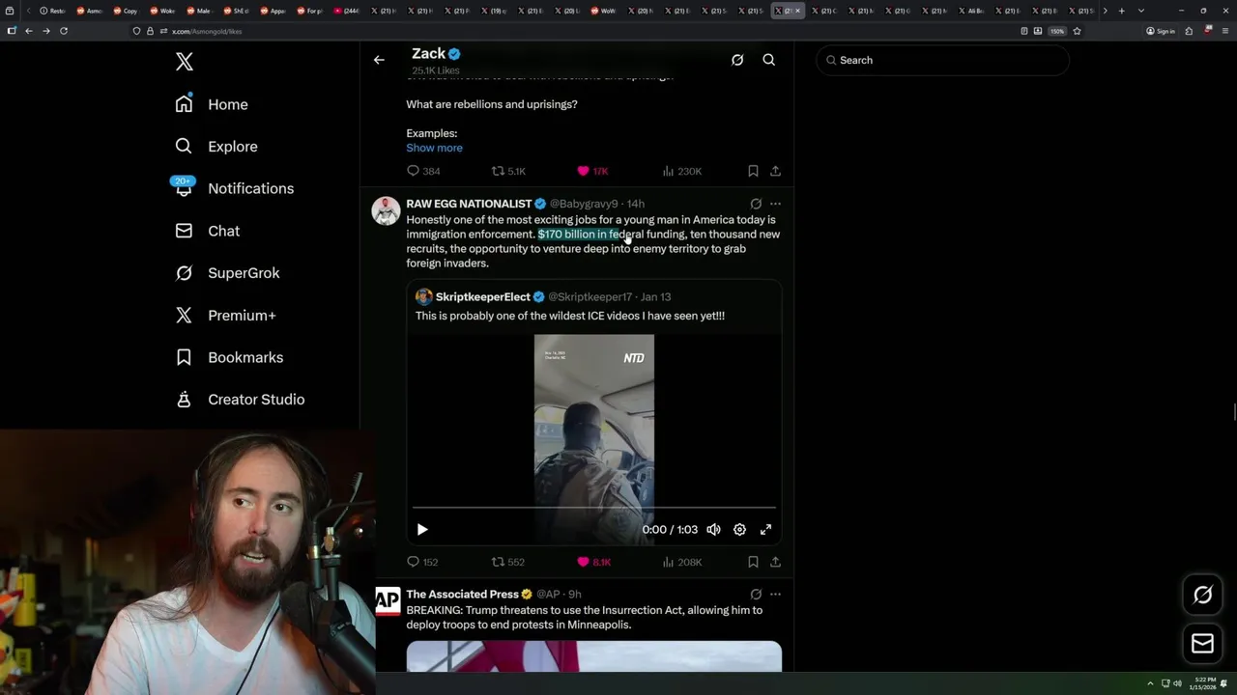Open more options on Associated Press post

(775, 595)
